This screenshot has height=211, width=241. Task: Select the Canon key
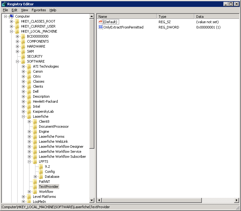[x=38, y=71]
